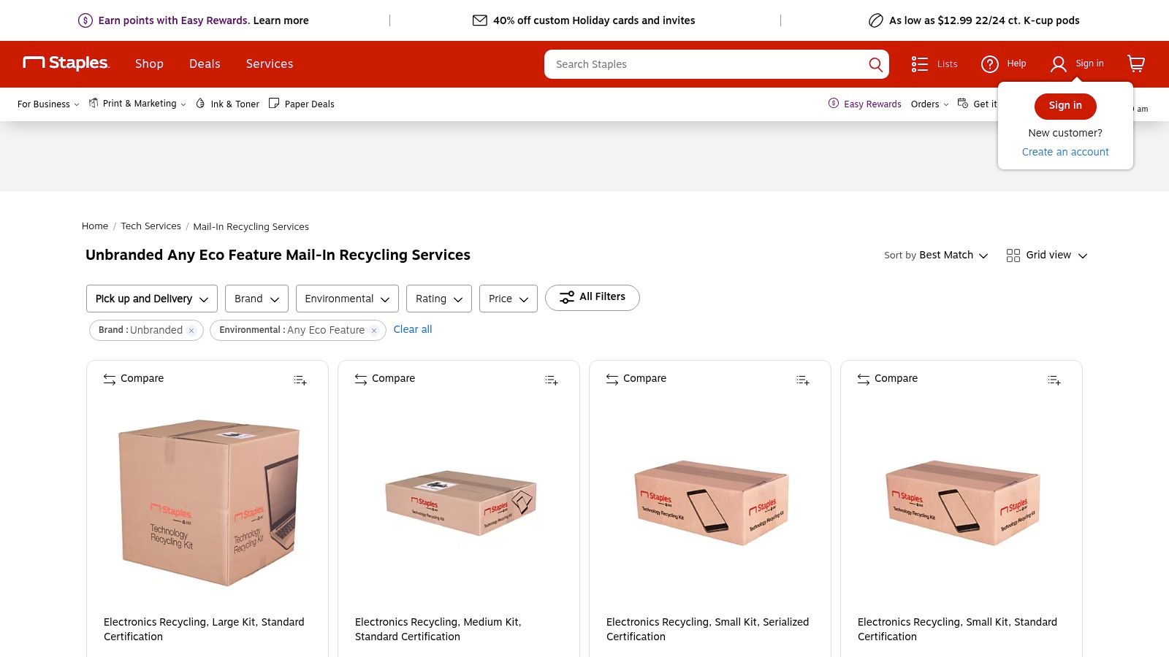Click Clear all to remove filters
The width and height of the screenshot is (1169, 657).
pos(413,329)
